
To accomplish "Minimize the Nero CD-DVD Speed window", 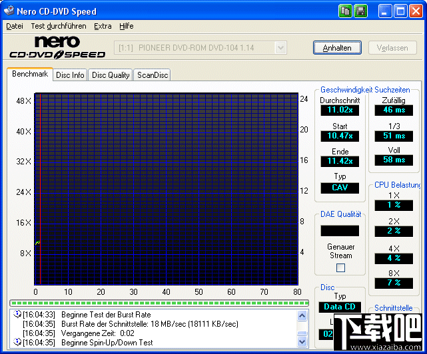I will pos(385,11).
